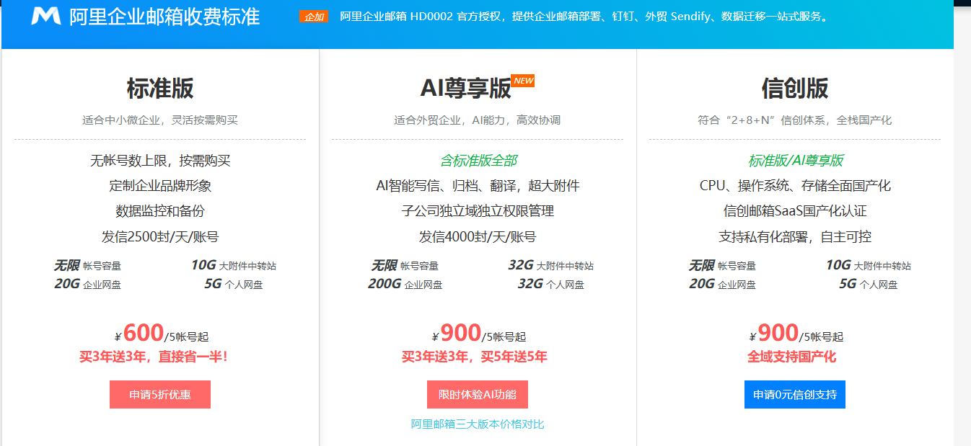Click 无限 帐号容量 in 信创版
Image resolution: width=971 pixels, height=446 pixels.
point(722,265)
